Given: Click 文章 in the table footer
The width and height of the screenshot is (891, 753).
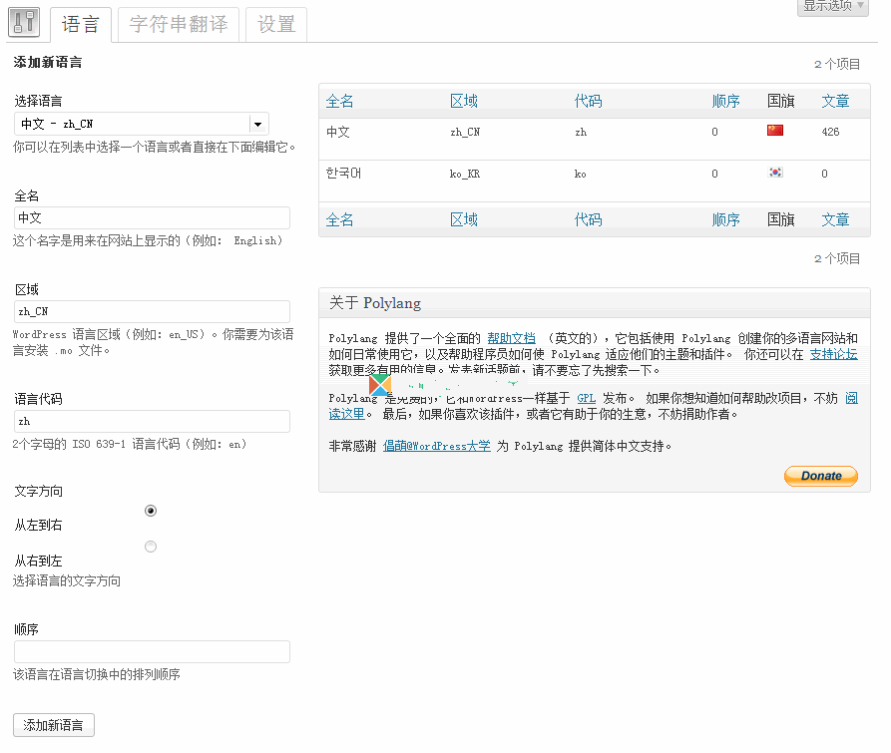Looking at the screenshot, I should click(835, 219).
